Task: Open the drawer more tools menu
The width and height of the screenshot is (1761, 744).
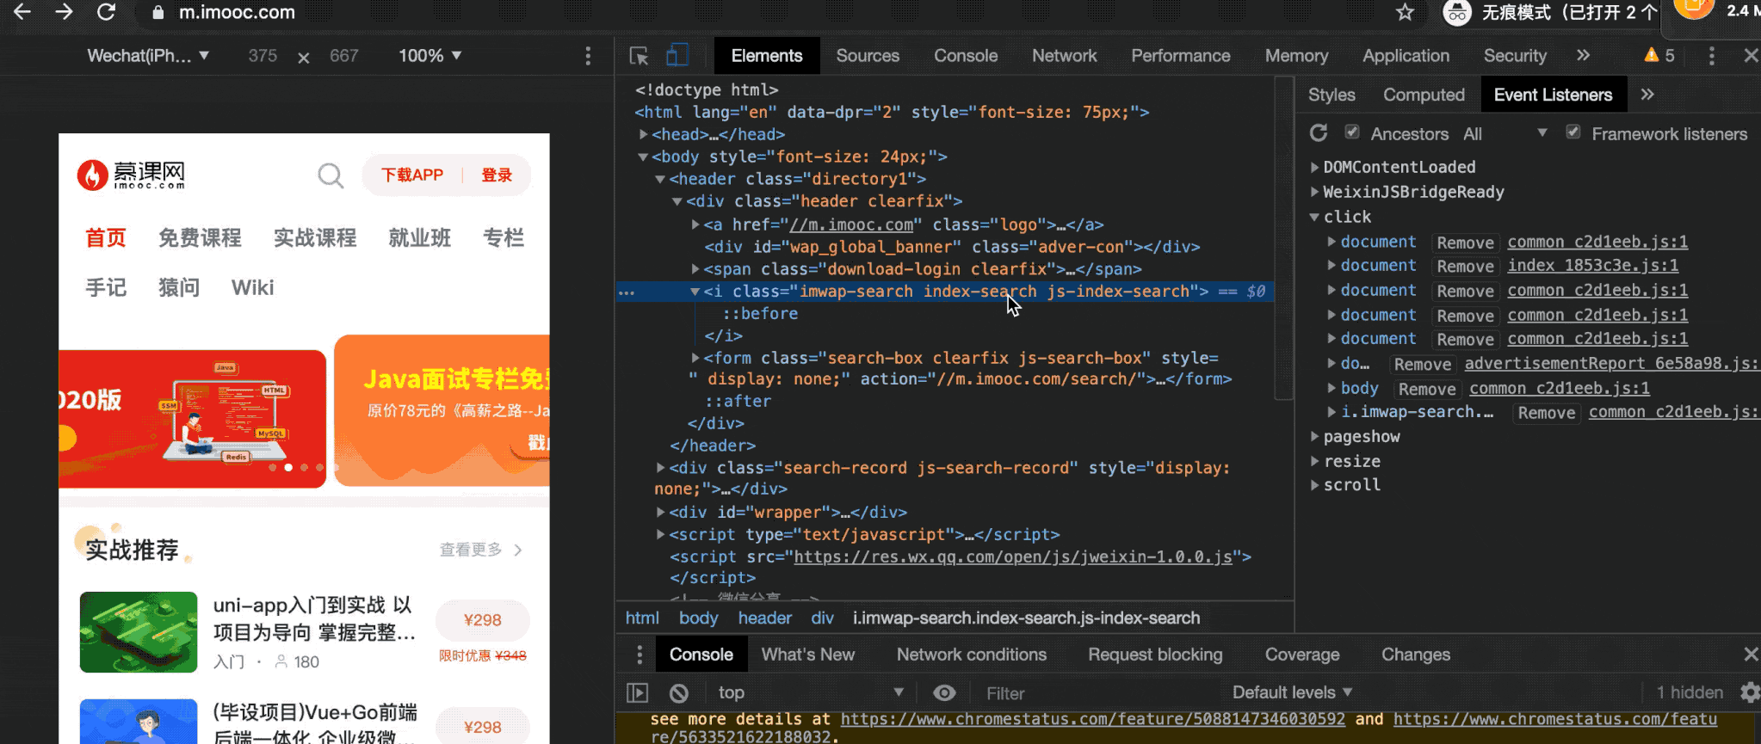Action: coord(639,655)
